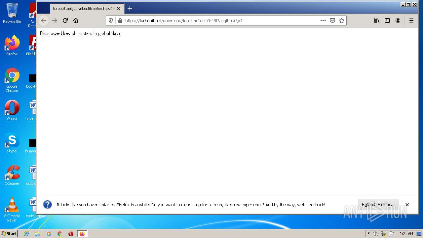This screenshot has height=238, width=423.
Task: Minimize the Firefox window
Action: pyautogui.click(x=403, y=5)
